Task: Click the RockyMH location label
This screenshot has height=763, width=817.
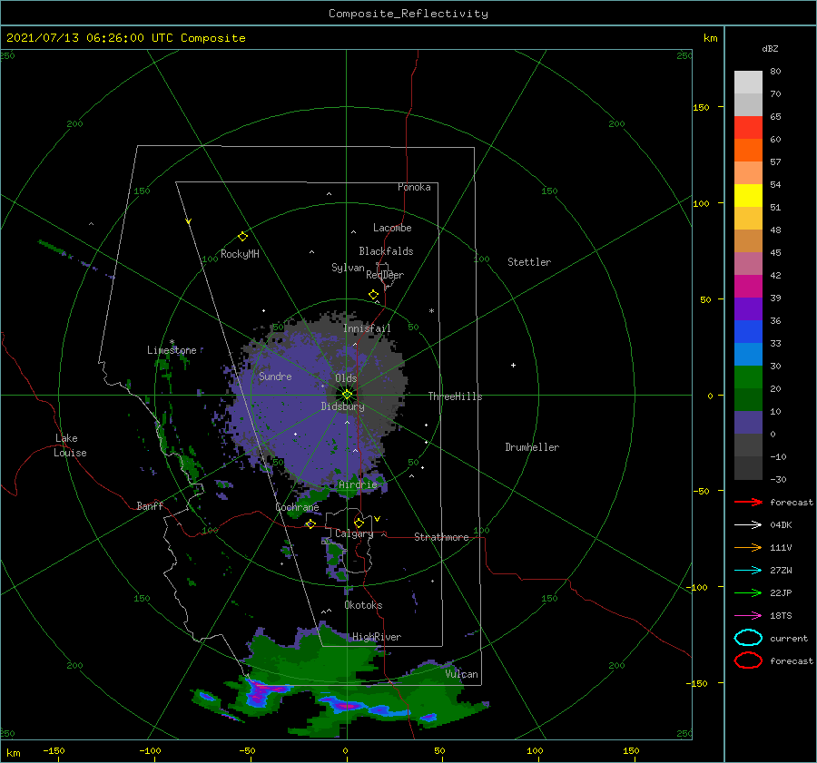Action: tap(240, 254)
